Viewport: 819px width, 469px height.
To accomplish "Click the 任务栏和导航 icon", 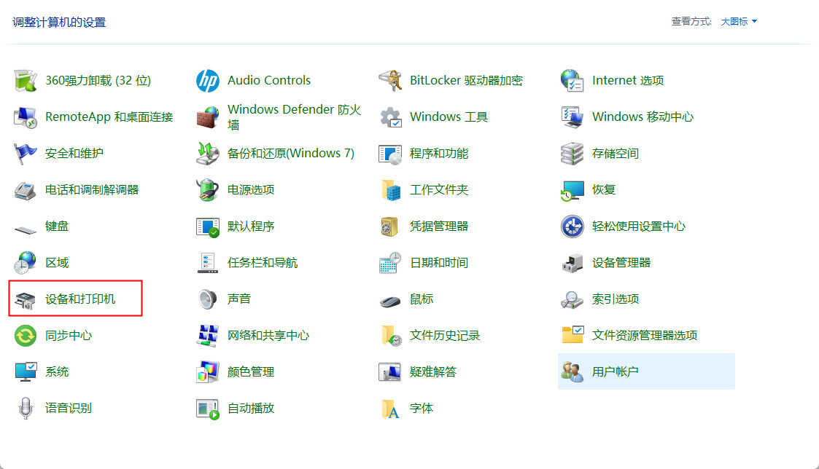I will pyautogui.click(x=207, y=263).
